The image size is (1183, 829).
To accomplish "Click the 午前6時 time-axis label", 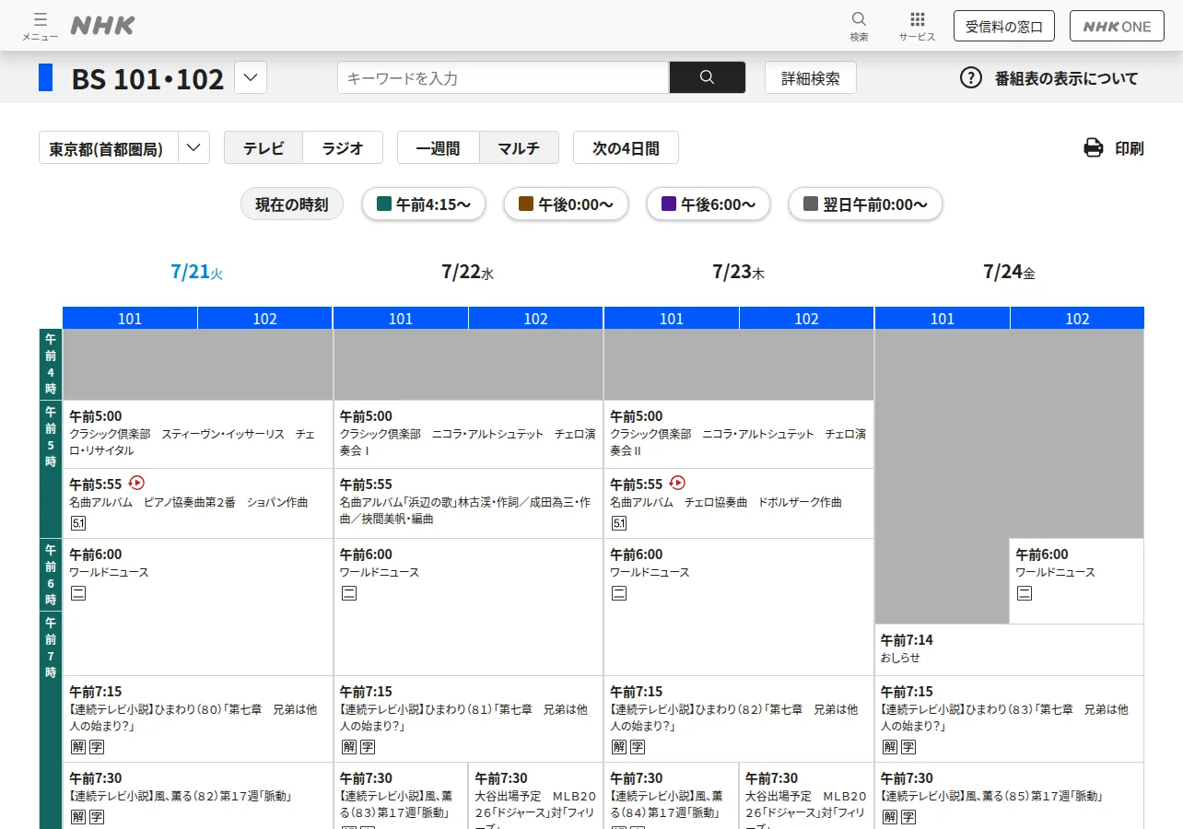I will coord(51,575).
